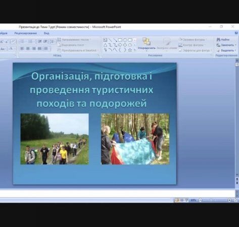Select the straight line shape
Screen dimensions: 239x227
[x=110, y=40]
